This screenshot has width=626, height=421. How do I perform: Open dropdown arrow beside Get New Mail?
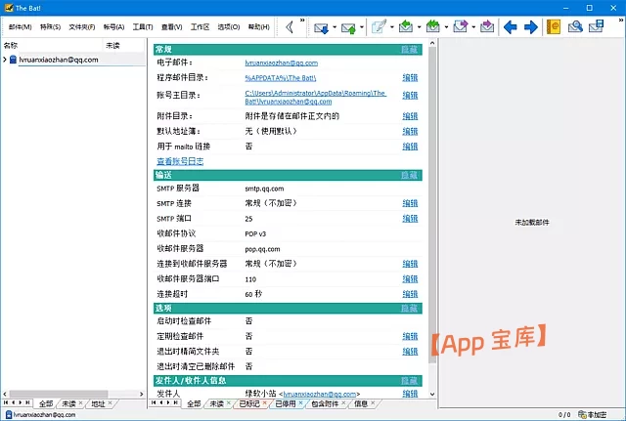tap(334, 27)
